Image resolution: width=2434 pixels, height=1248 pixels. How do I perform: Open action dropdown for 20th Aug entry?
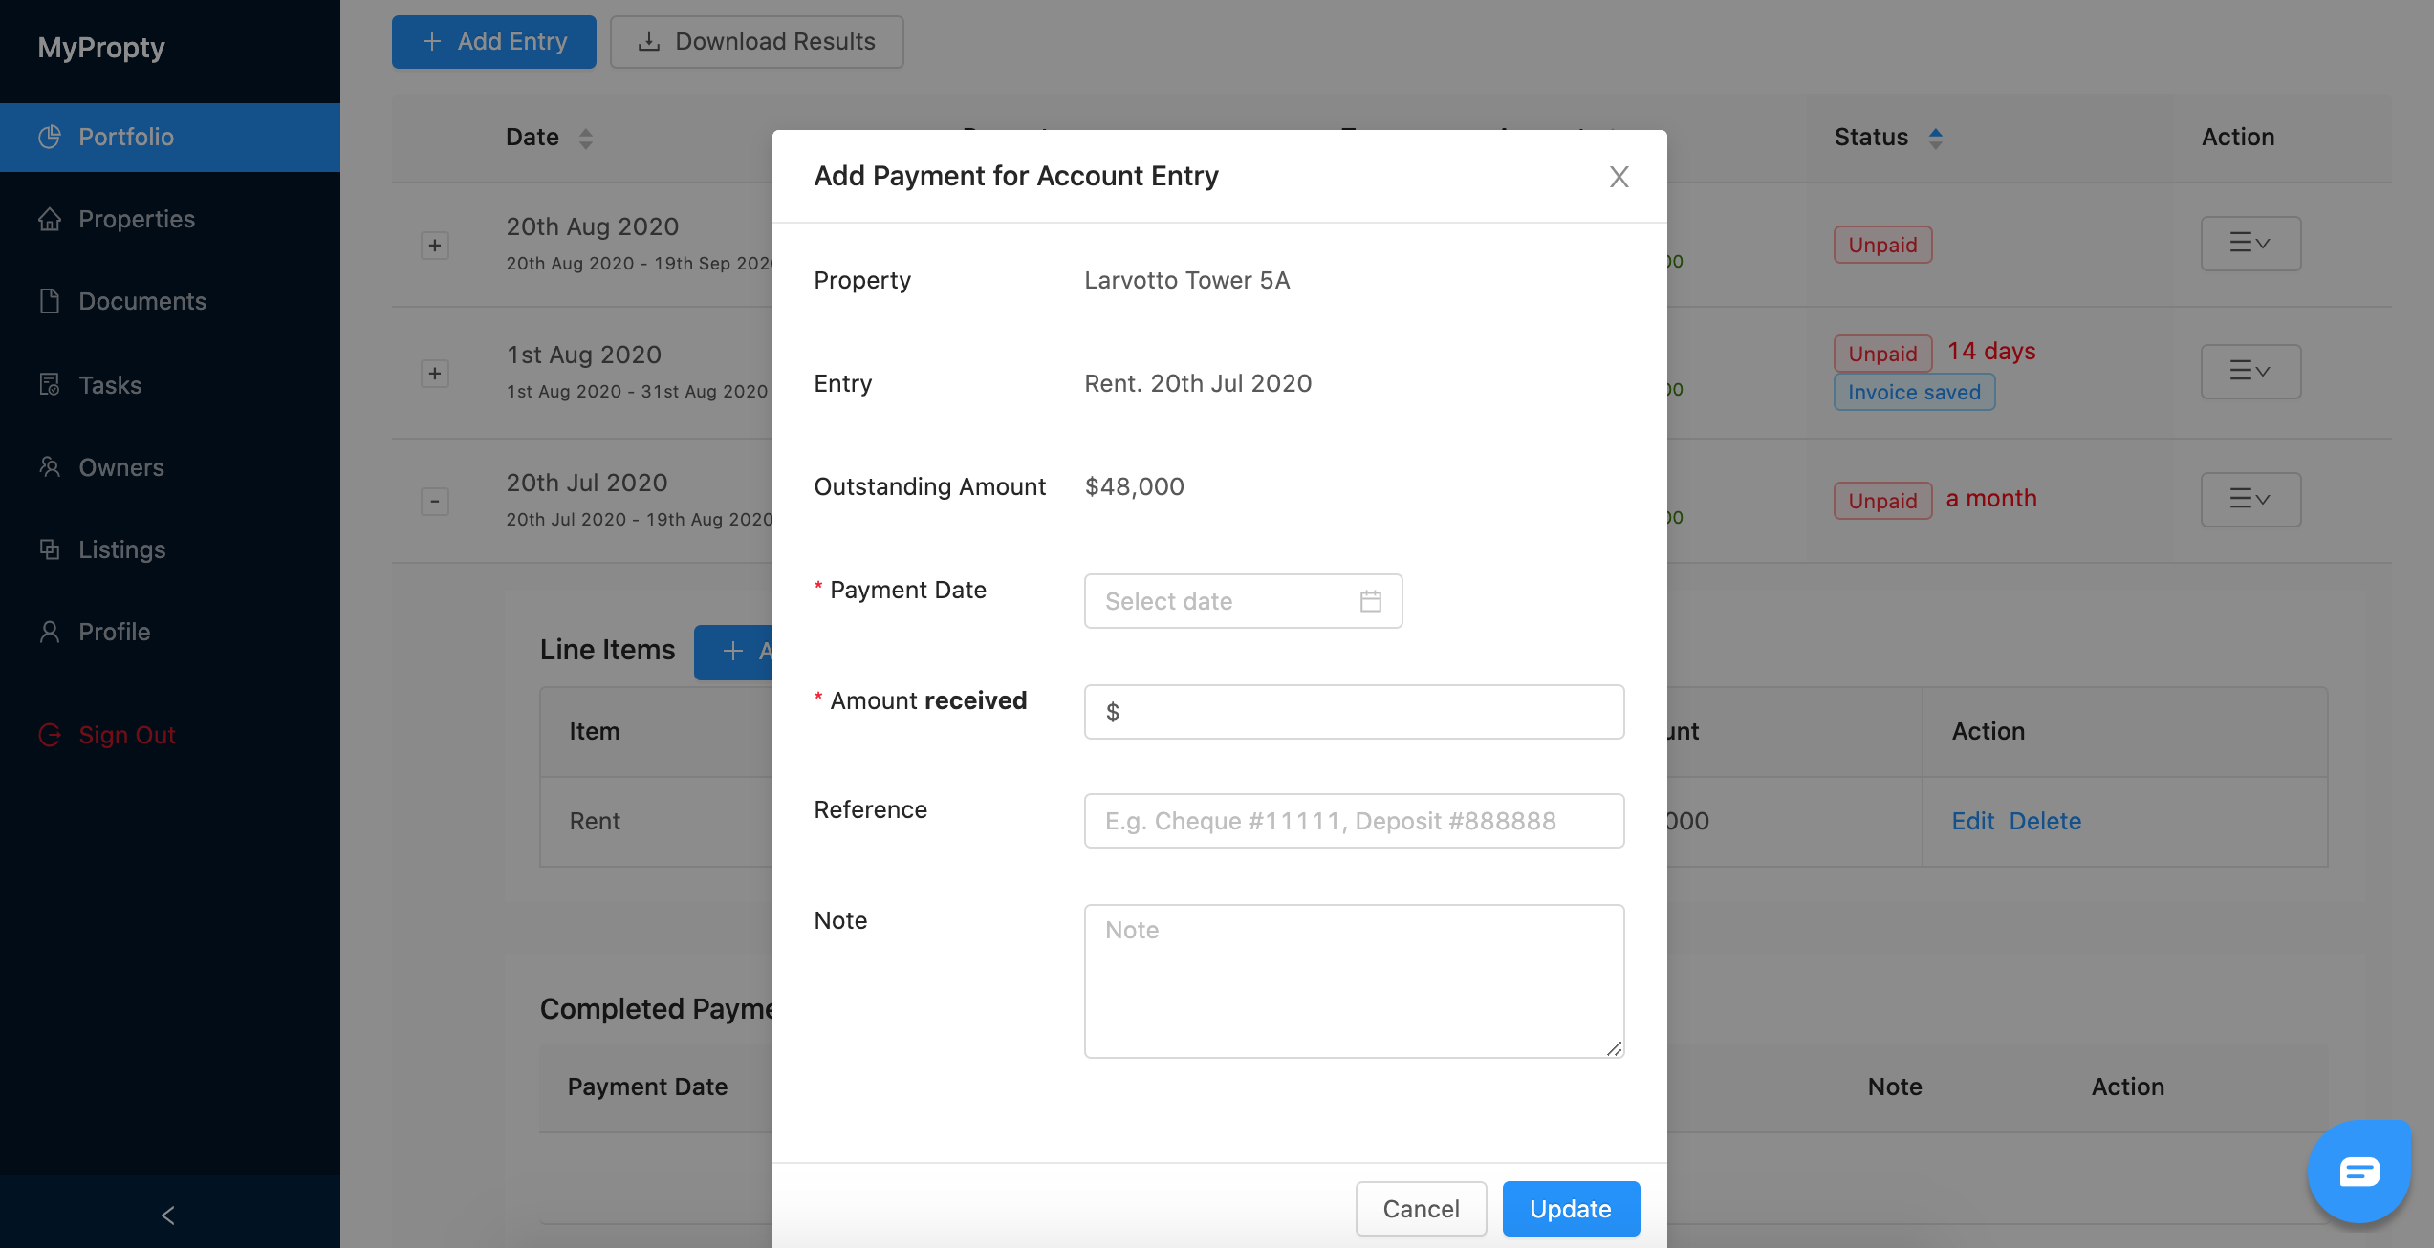2249,244
